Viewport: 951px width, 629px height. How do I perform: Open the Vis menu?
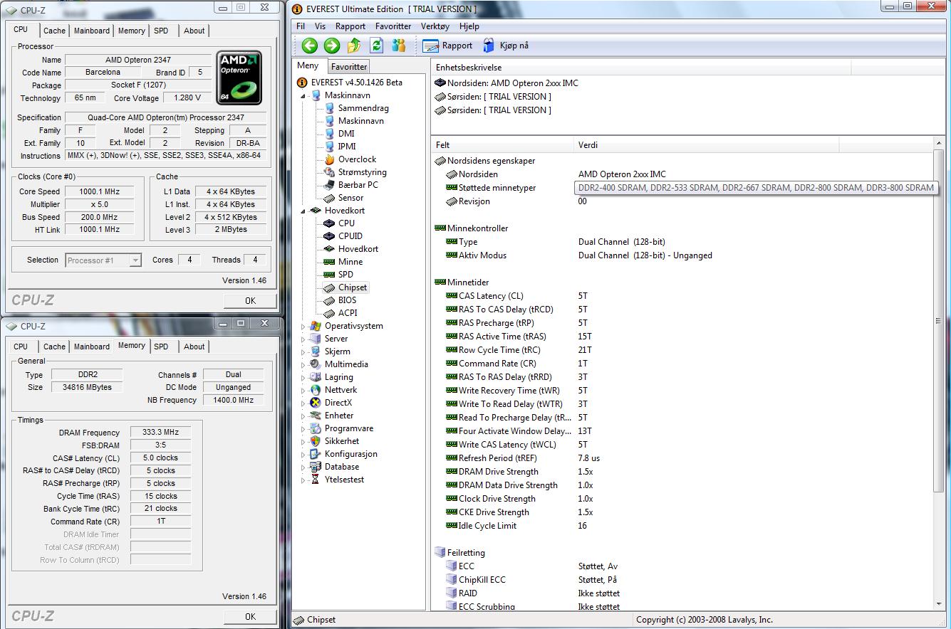[x=320, y=26]
